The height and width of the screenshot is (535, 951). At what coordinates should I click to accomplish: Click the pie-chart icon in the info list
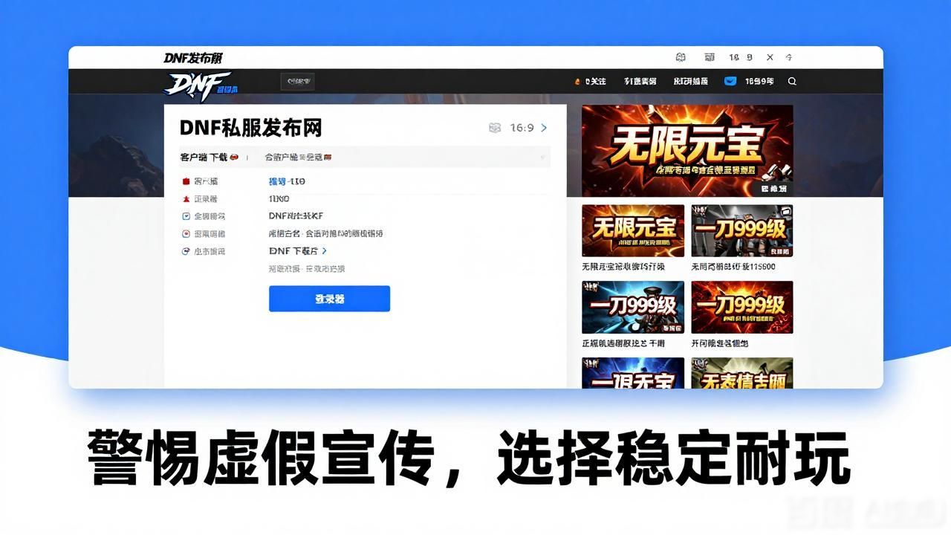click(x=186, y=251)
